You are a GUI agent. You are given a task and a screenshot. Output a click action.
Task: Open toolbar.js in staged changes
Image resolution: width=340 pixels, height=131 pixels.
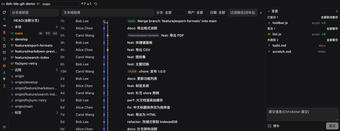(280, 23)
